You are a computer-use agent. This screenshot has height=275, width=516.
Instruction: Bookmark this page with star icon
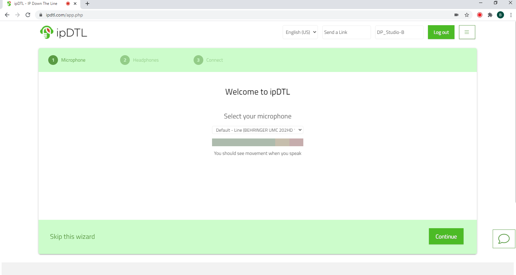pos(467,15)
